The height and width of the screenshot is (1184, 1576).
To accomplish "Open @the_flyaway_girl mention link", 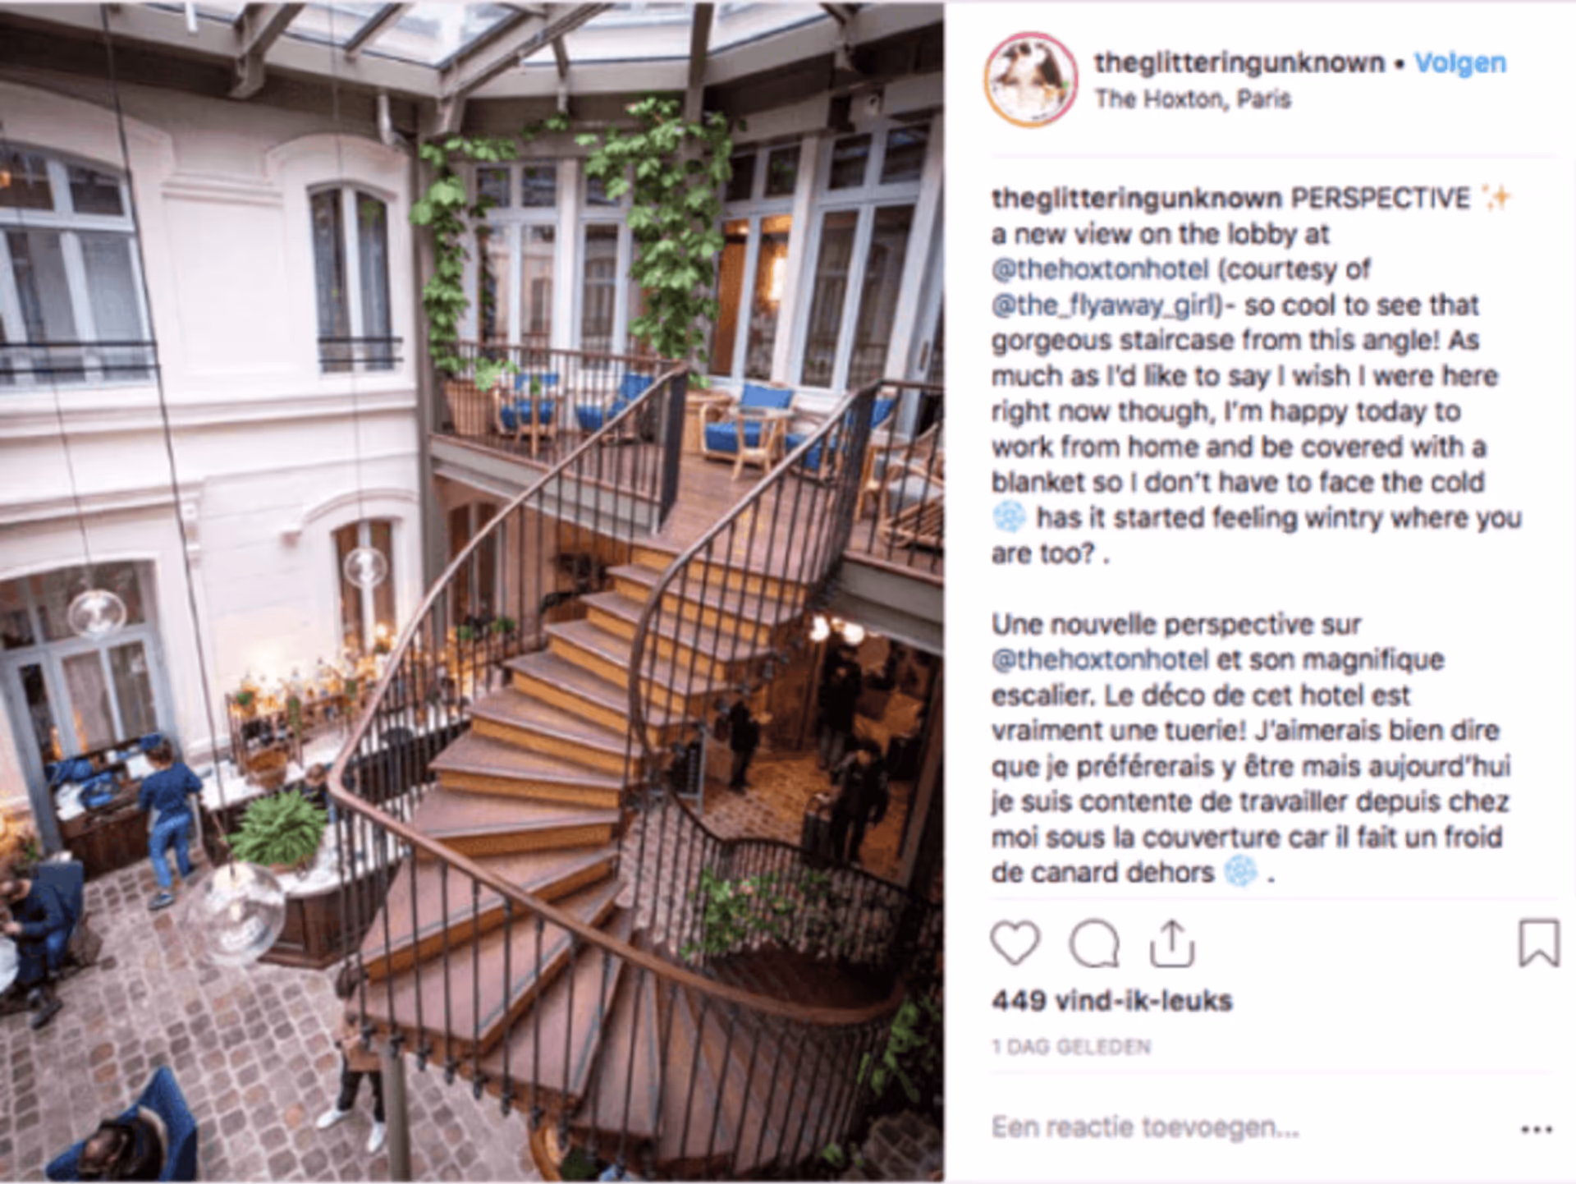I will (1106, 305).
